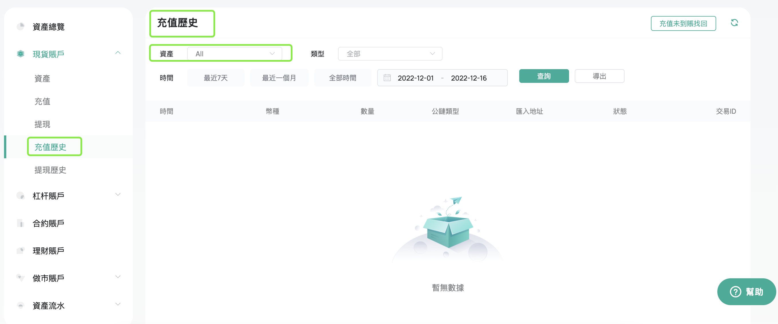Open the 資產 All dropdown
Image resolution: width=778 pixels, height=324 pixels.
point(235,54)
